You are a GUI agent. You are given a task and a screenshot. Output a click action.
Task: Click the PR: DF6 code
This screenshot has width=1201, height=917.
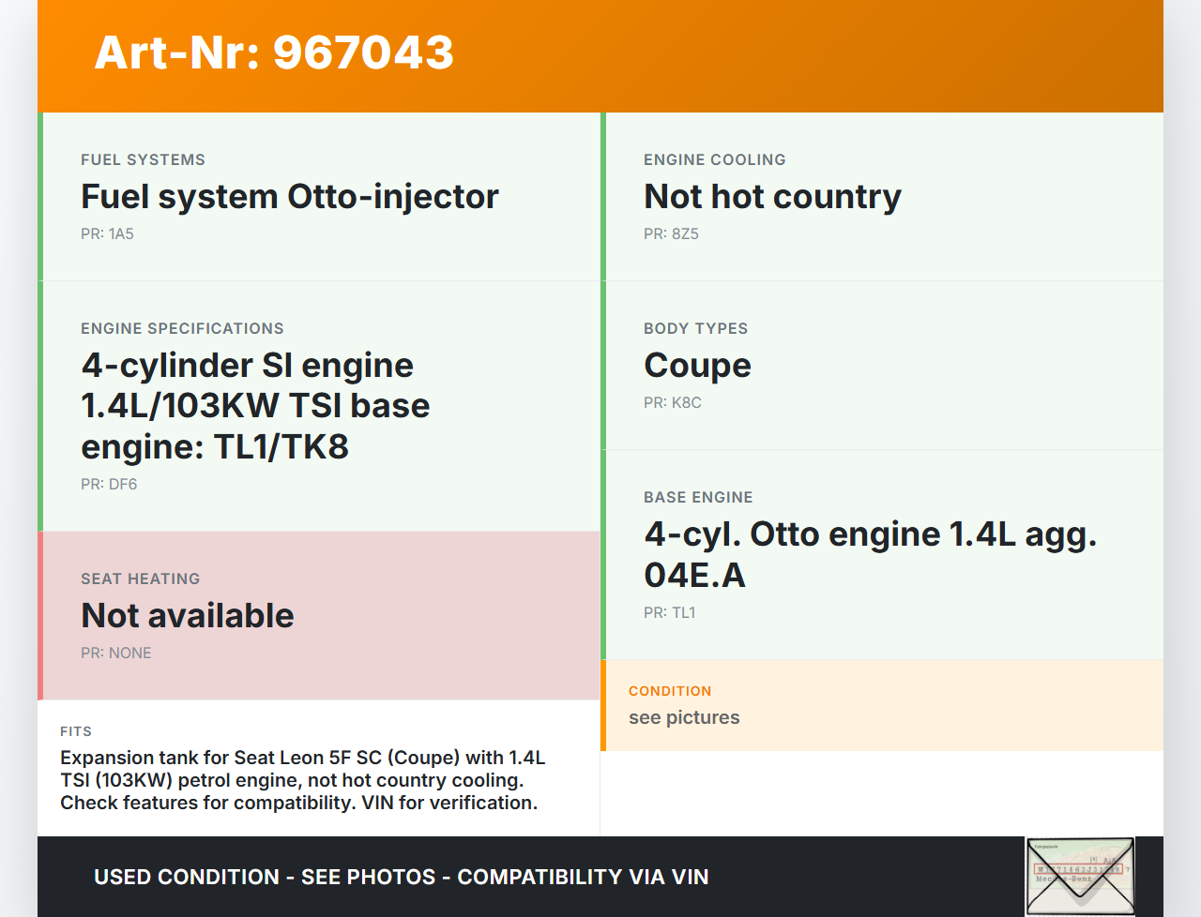pos(109,485)
